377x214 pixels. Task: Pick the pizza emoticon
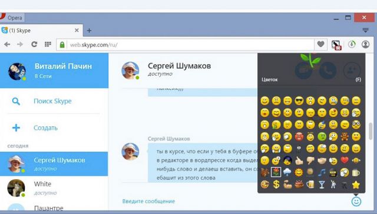click(x=264, y=185)
